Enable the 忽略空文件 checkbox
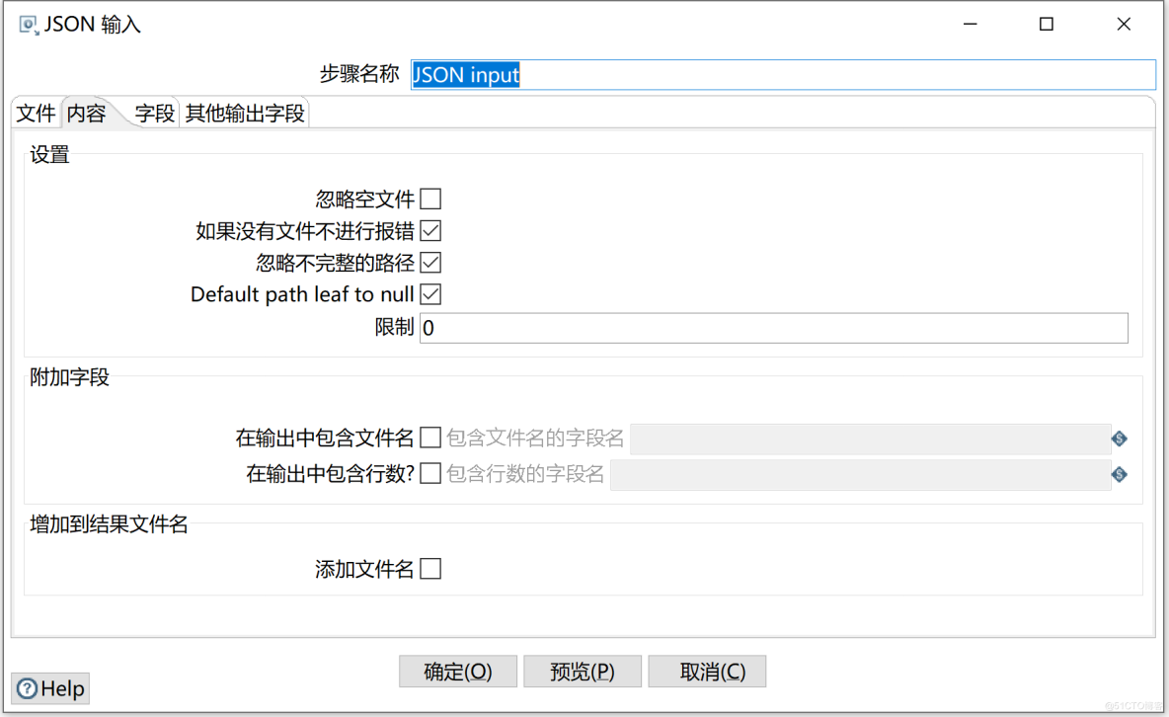Screen dimensions: 1169x717 point(430,199)
